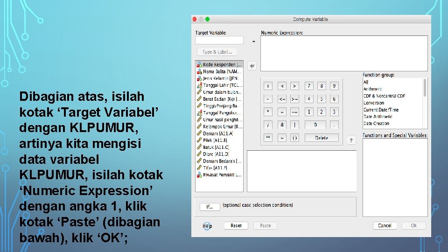Choose Current Date/Time function group
Image resolution: width=448 pixels, height=252 pixels.
coord(393,110)
